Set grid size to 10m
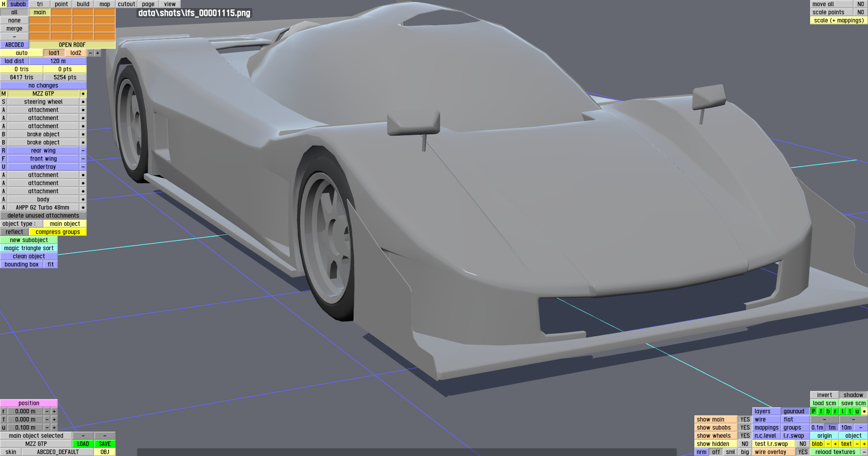The width and height of the screenshot is (868, 456). 846,428
